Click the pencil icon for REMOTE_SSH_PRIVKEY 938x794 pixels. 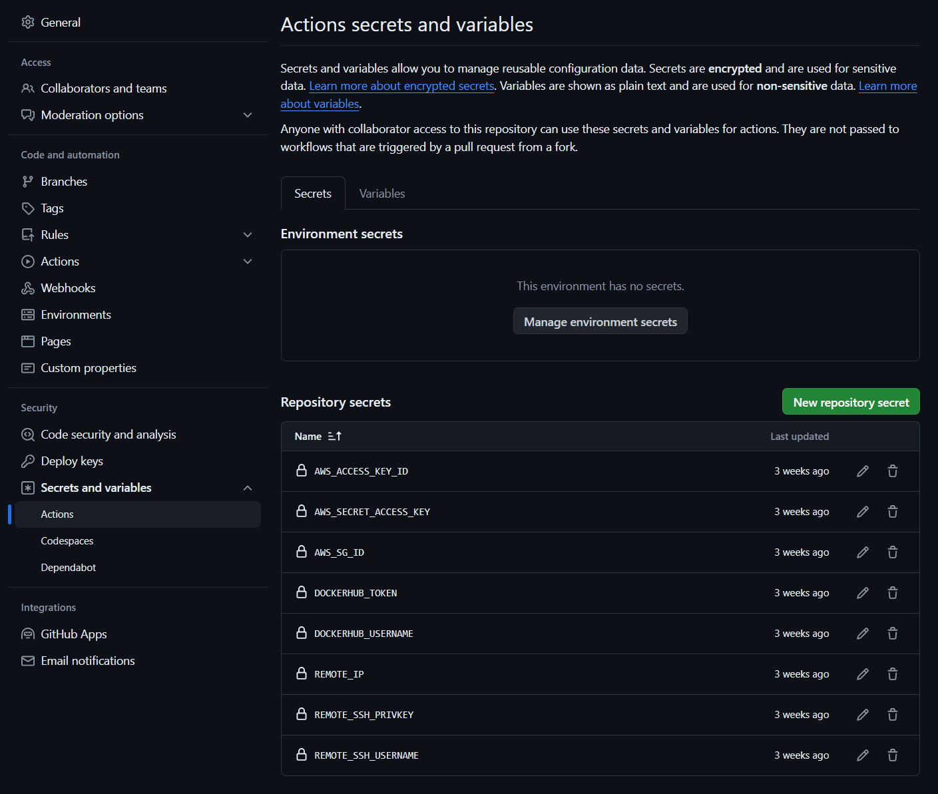[862, 715]
